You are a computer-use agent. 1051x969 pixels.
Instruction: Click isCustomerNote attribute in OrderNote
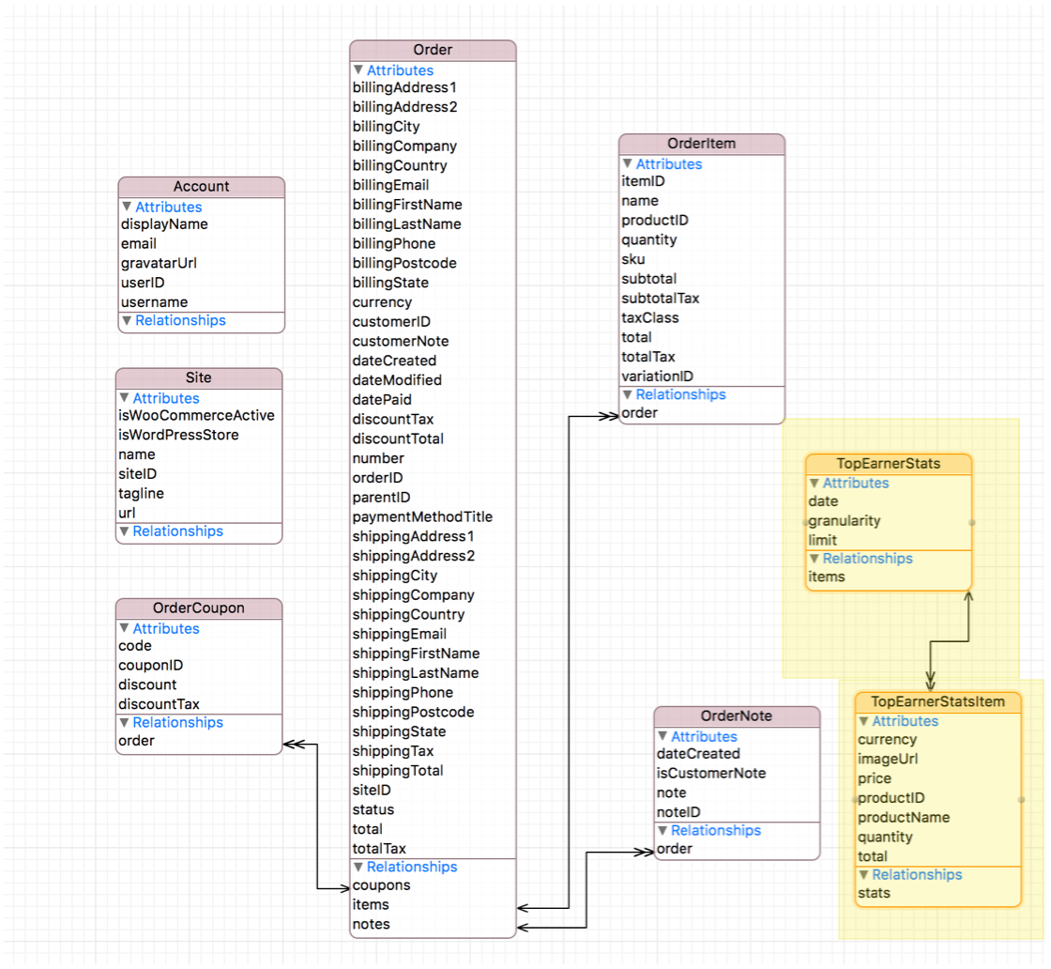pyautogui.click(x=711, y=773)
